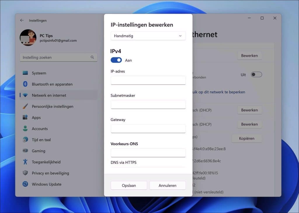Viewport: 299px width, 213px height.
Task: Click the Opslaan button
Action: coord(129,185)
